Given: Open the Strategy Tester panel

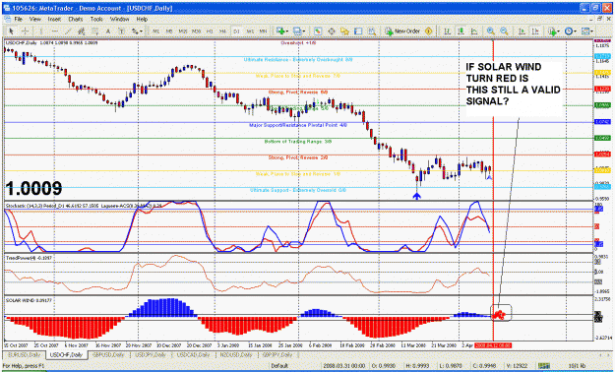Looking at the screenshot, I should tap(372, 31).
